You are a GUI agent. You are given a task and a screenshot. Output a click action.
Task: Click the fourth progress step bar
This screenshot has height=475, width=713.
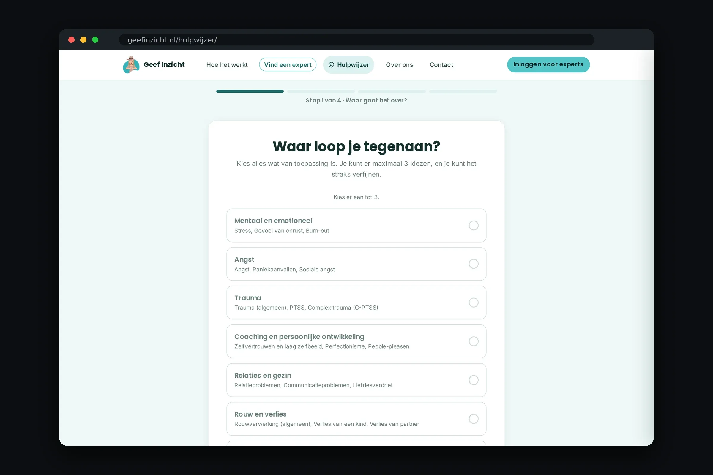coord(463,91)
